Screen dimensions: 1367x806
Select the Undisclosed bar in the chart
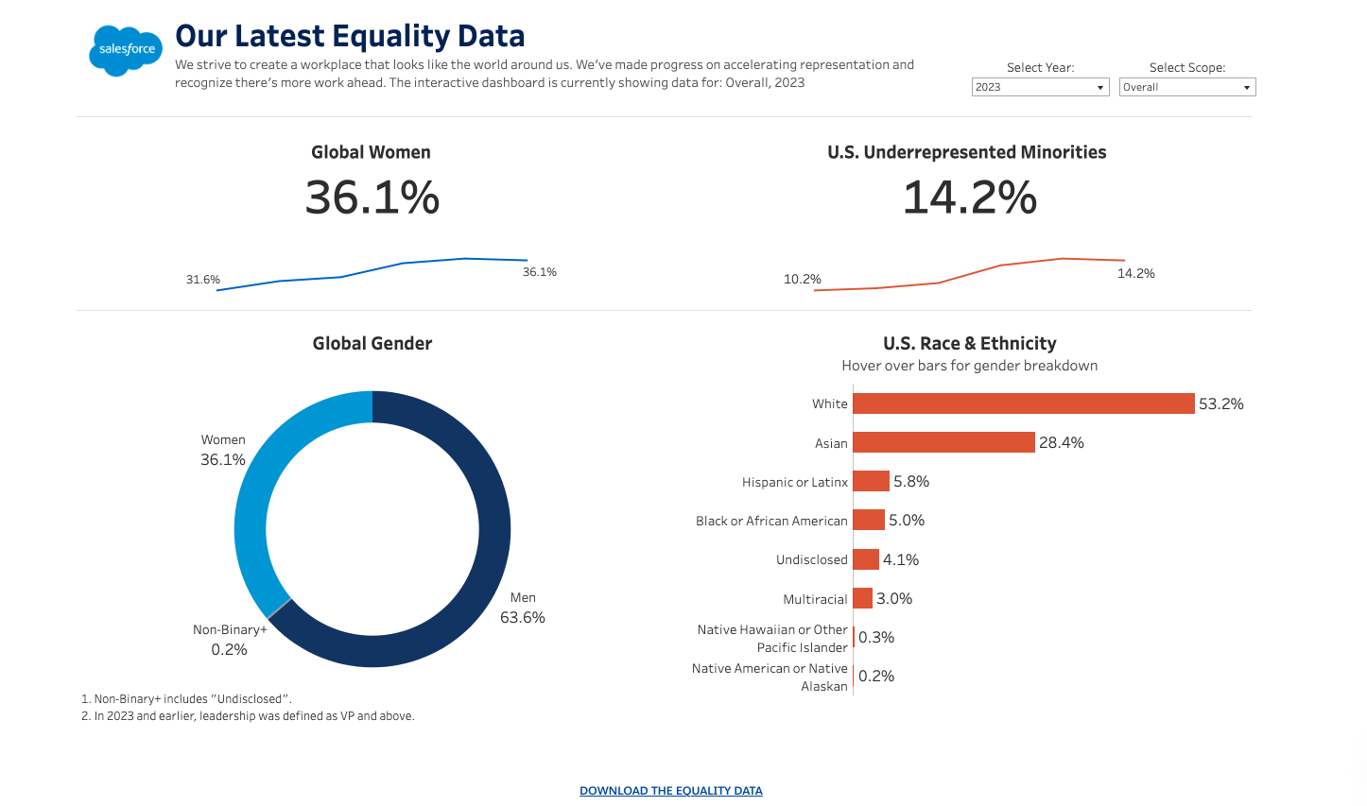865,558
